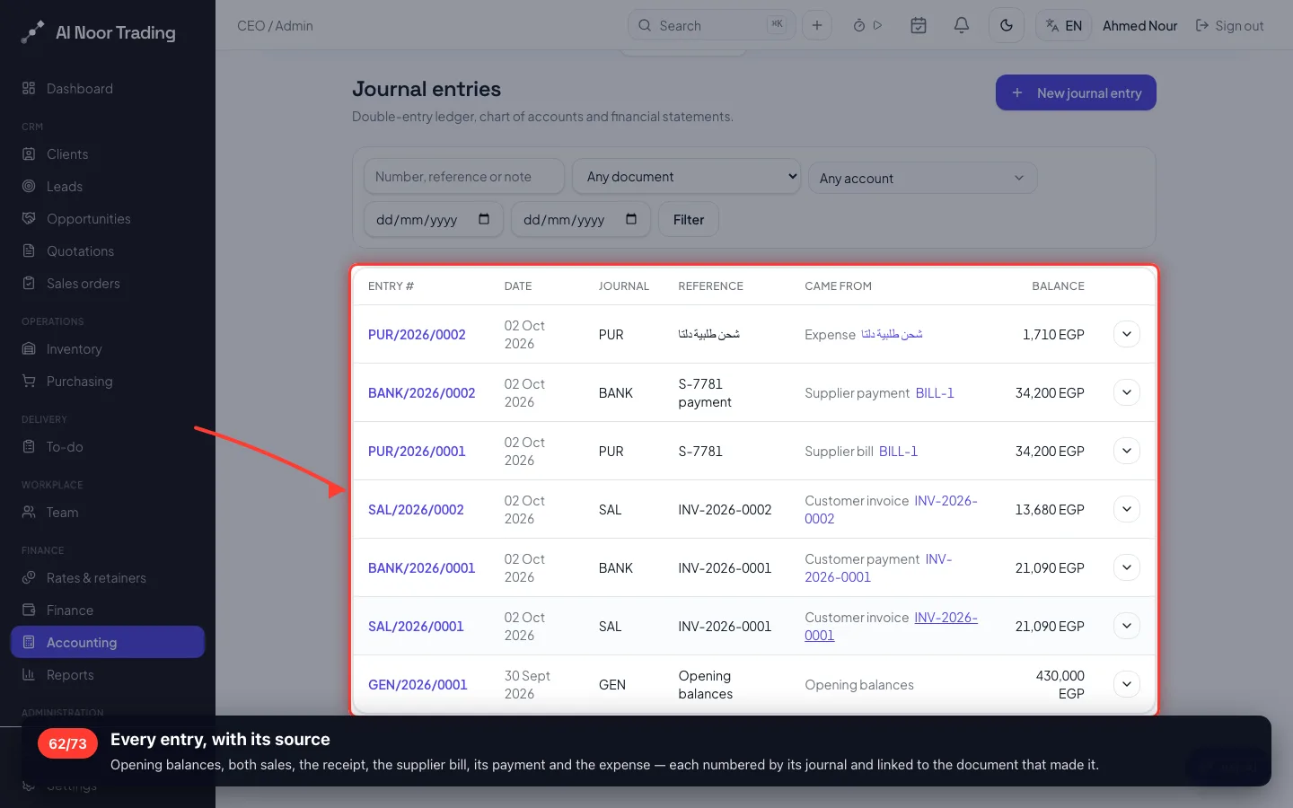This screenshot has width=1293, height=808.
Task: Sign out of the account
Action: 1229,26
